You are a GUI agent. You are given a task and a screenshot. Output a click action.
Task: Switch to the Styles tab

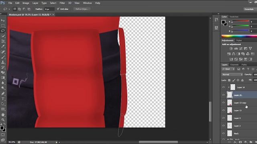(239, 40)
